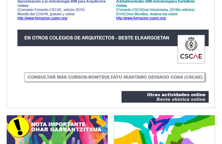Screen dimensions: 222x144
Task: Open Otras actividades online banner
Action: click(165, 97)
